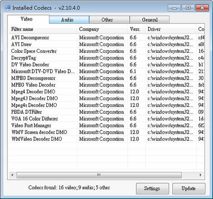
Task: Select the WMV Screen decoder DMO row
Action: tap(106, 132)
